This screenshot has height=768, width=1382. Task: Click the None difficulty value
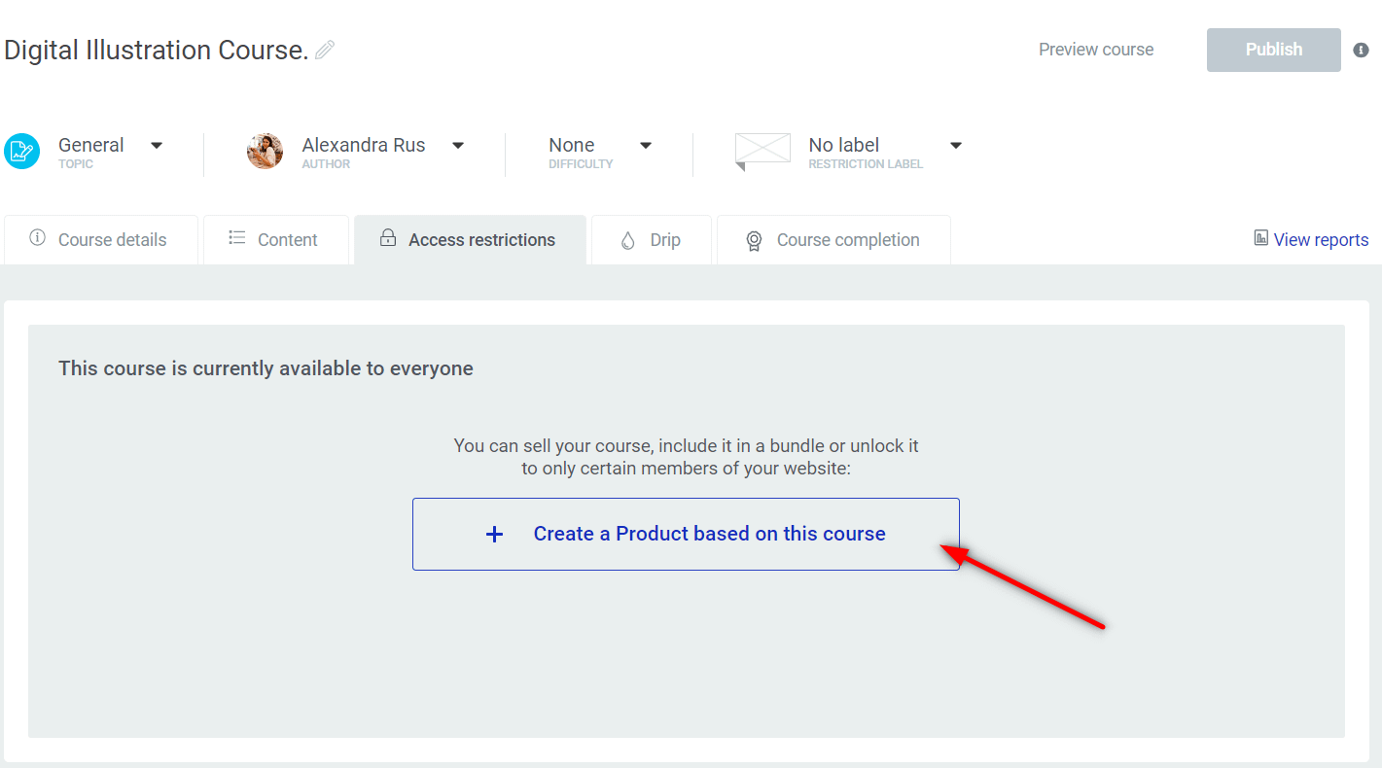pos(572,145)
